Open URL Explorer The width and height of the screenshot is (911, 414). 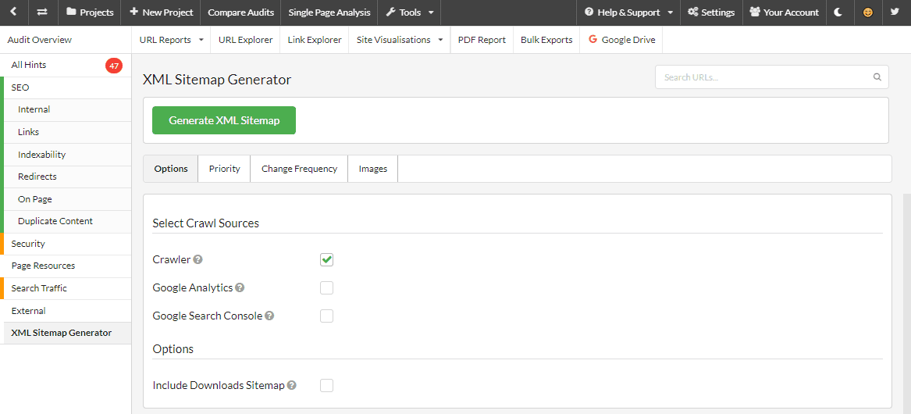click(x=246, y=40)
